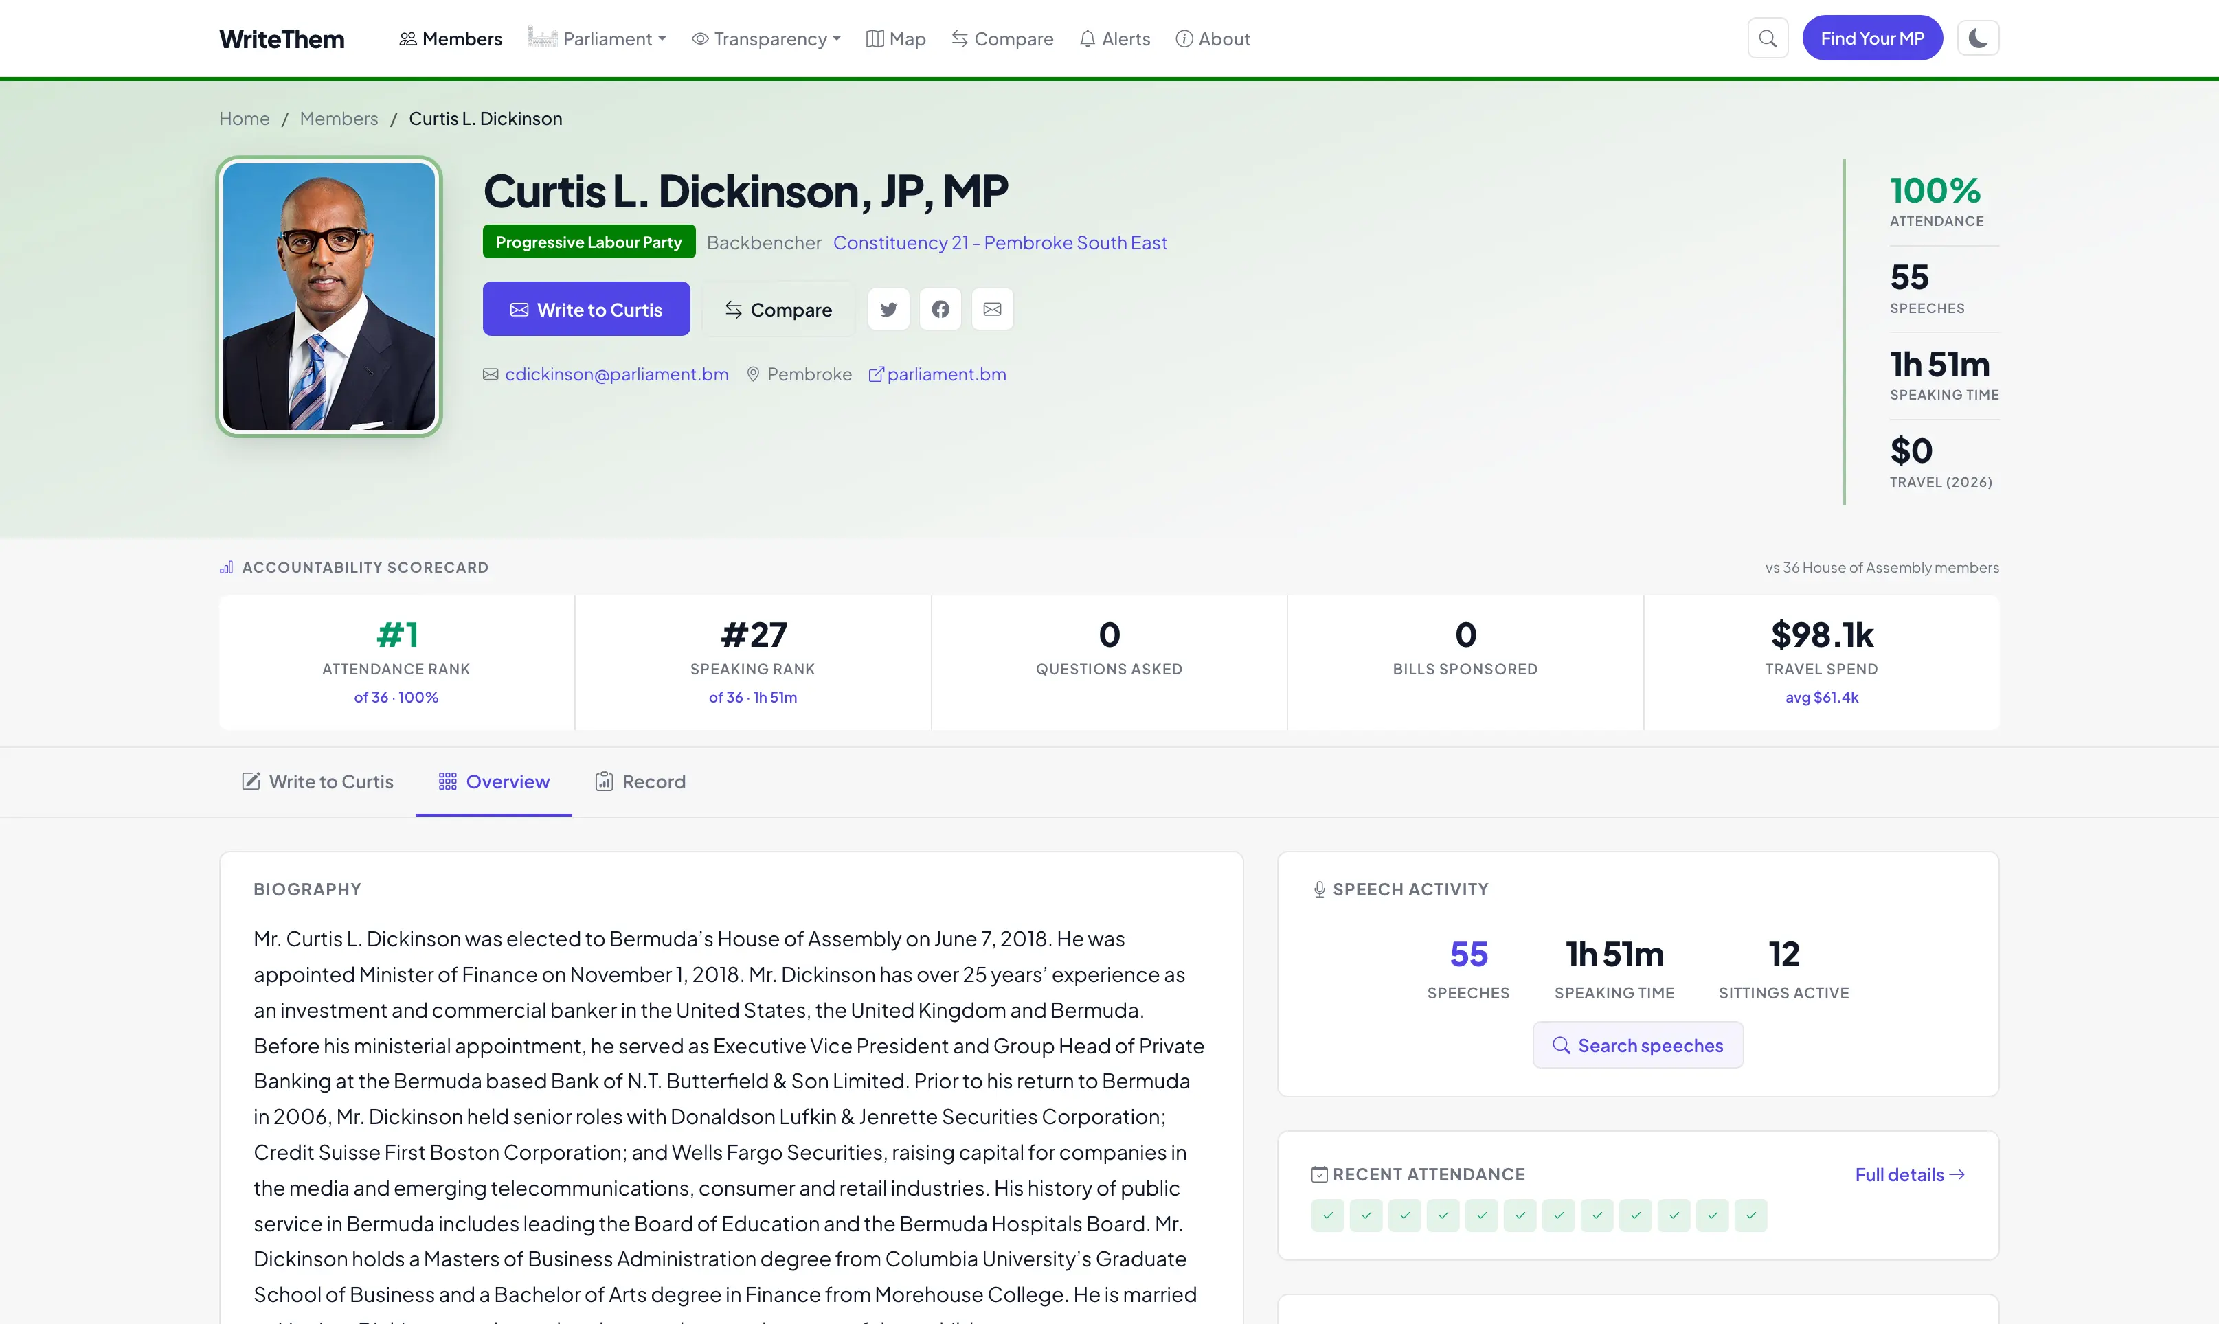Screen dimensions: 2219x1324
Task: Click the $98.1k Travel Spend card
Action: click(x=1822, y=663)
